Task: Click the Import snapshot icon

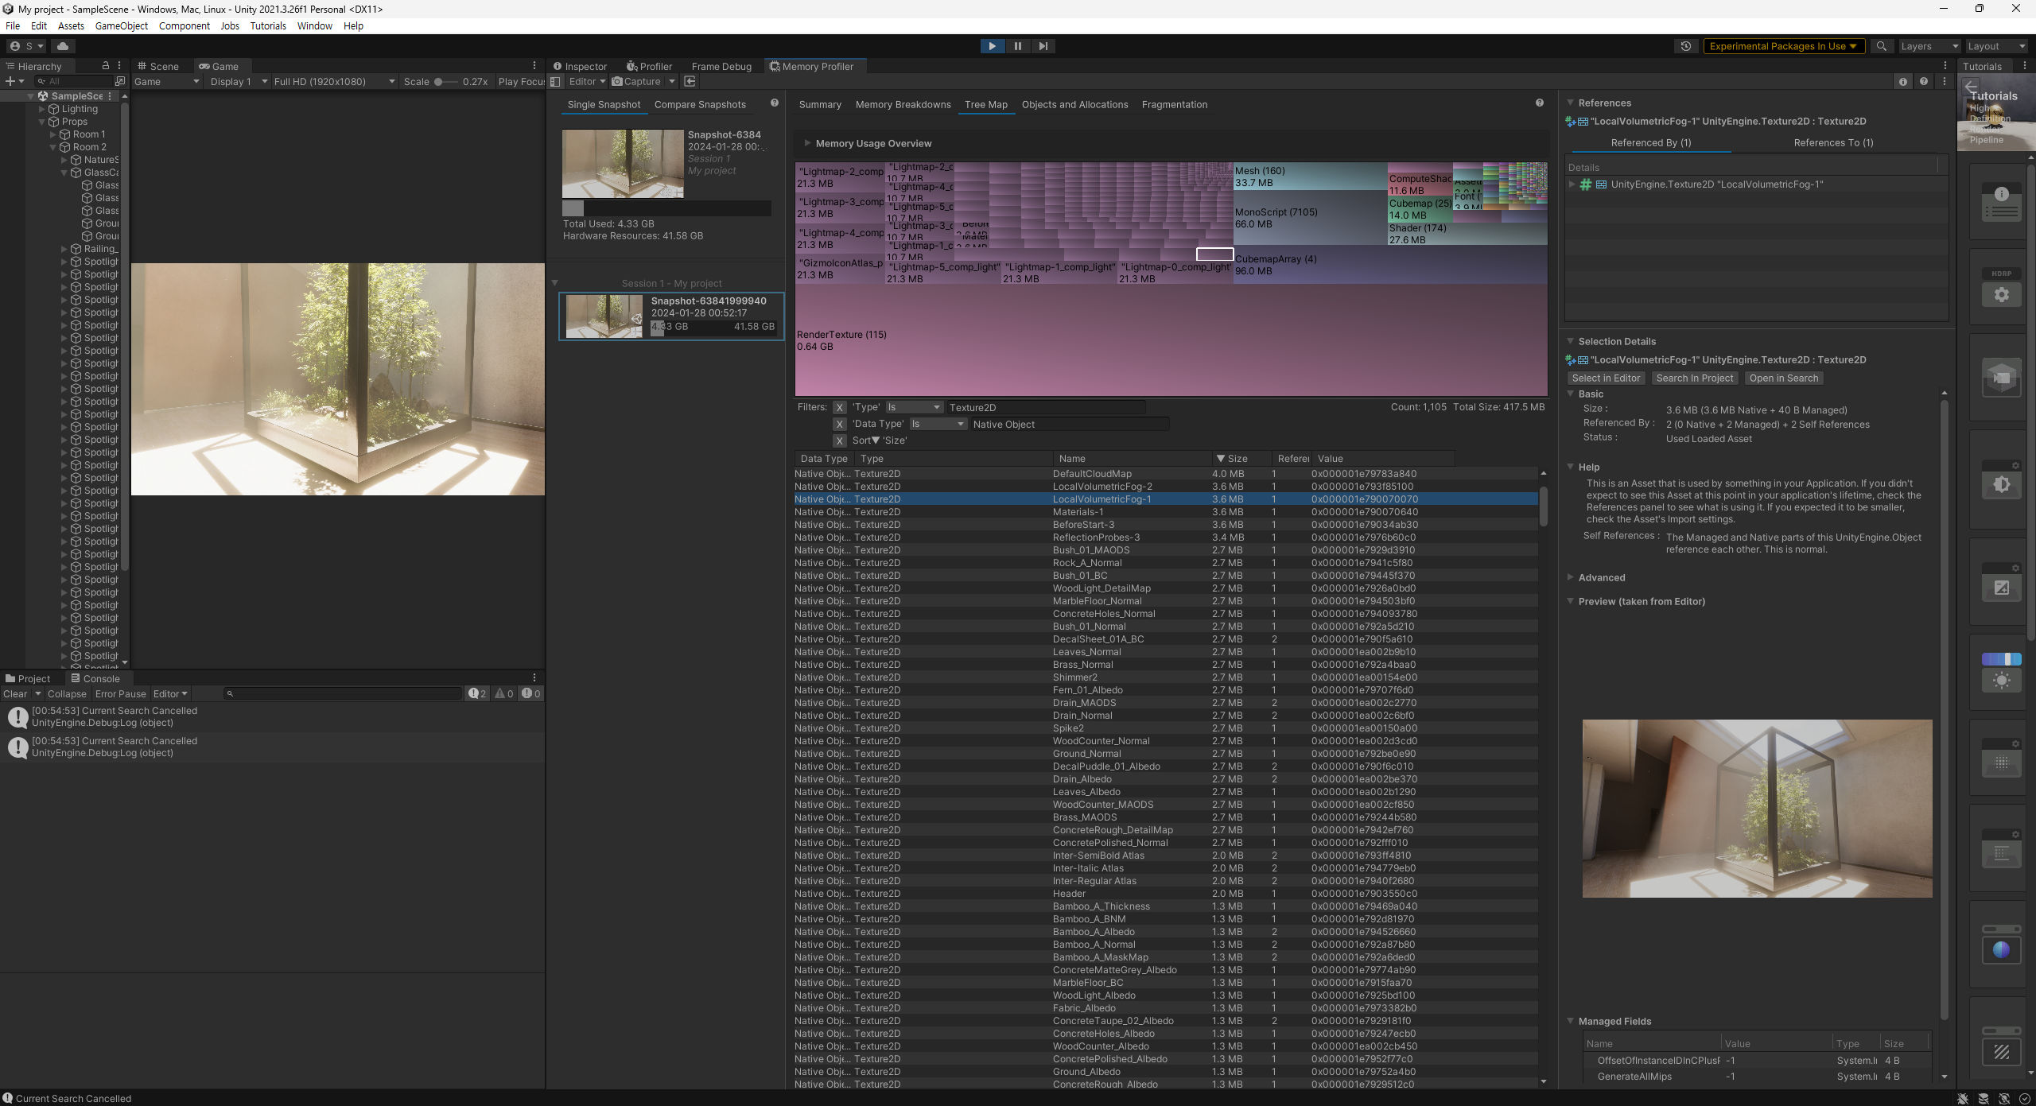Action: click(x=690, y=81)
